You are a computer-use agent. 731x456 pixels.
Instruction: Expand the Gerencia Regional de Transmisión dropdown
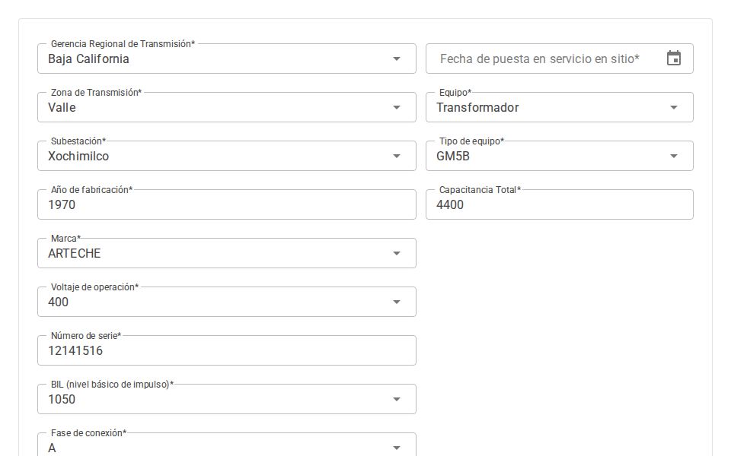coord(397,59)
